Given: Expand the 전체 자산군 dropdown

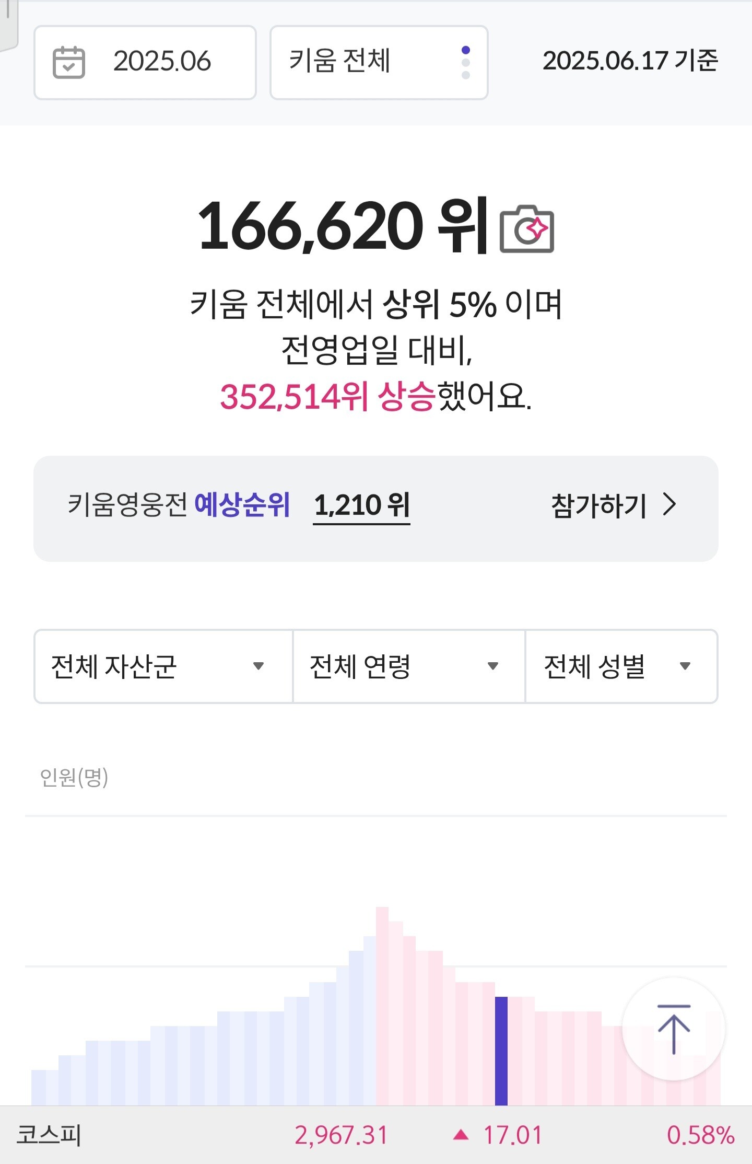Looking at the screenshot, I should click(x=163, y=666).
